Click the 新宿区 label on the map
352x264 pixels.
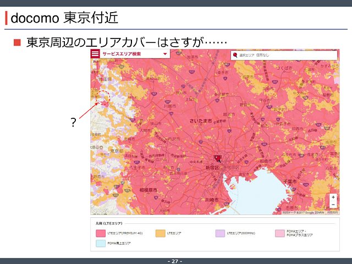click(212, 168)
